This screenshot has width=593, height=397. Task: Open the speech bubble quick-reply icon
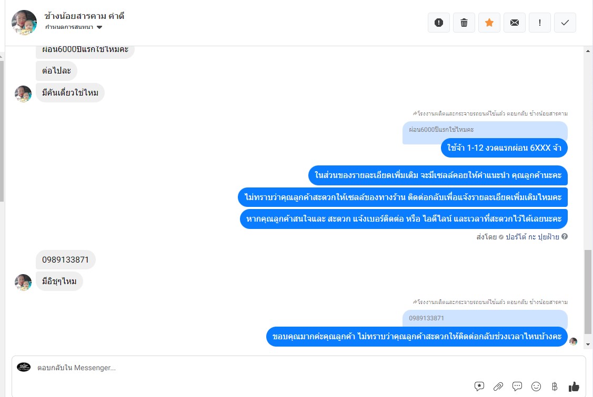pyautogui.click(x=517, y=386)
